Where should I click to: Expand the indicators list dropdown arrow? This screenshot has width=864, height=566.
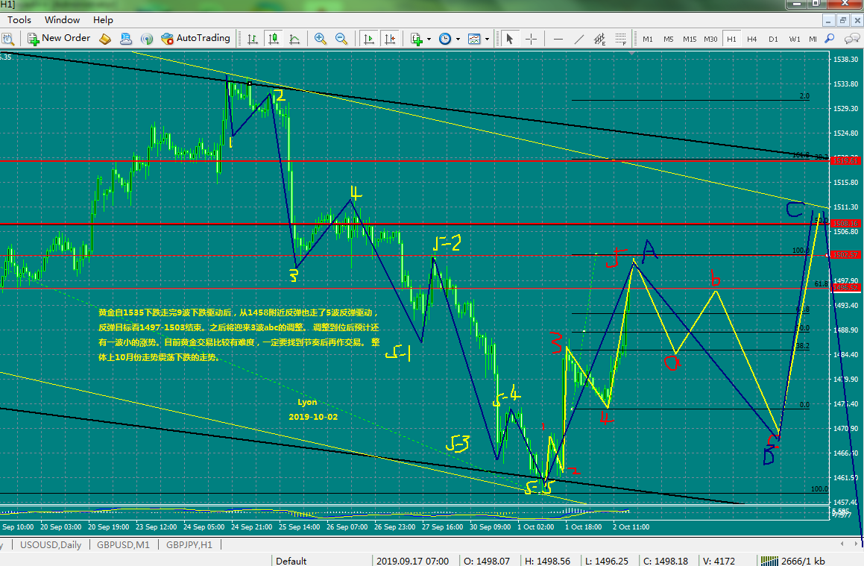coord(429,39)
